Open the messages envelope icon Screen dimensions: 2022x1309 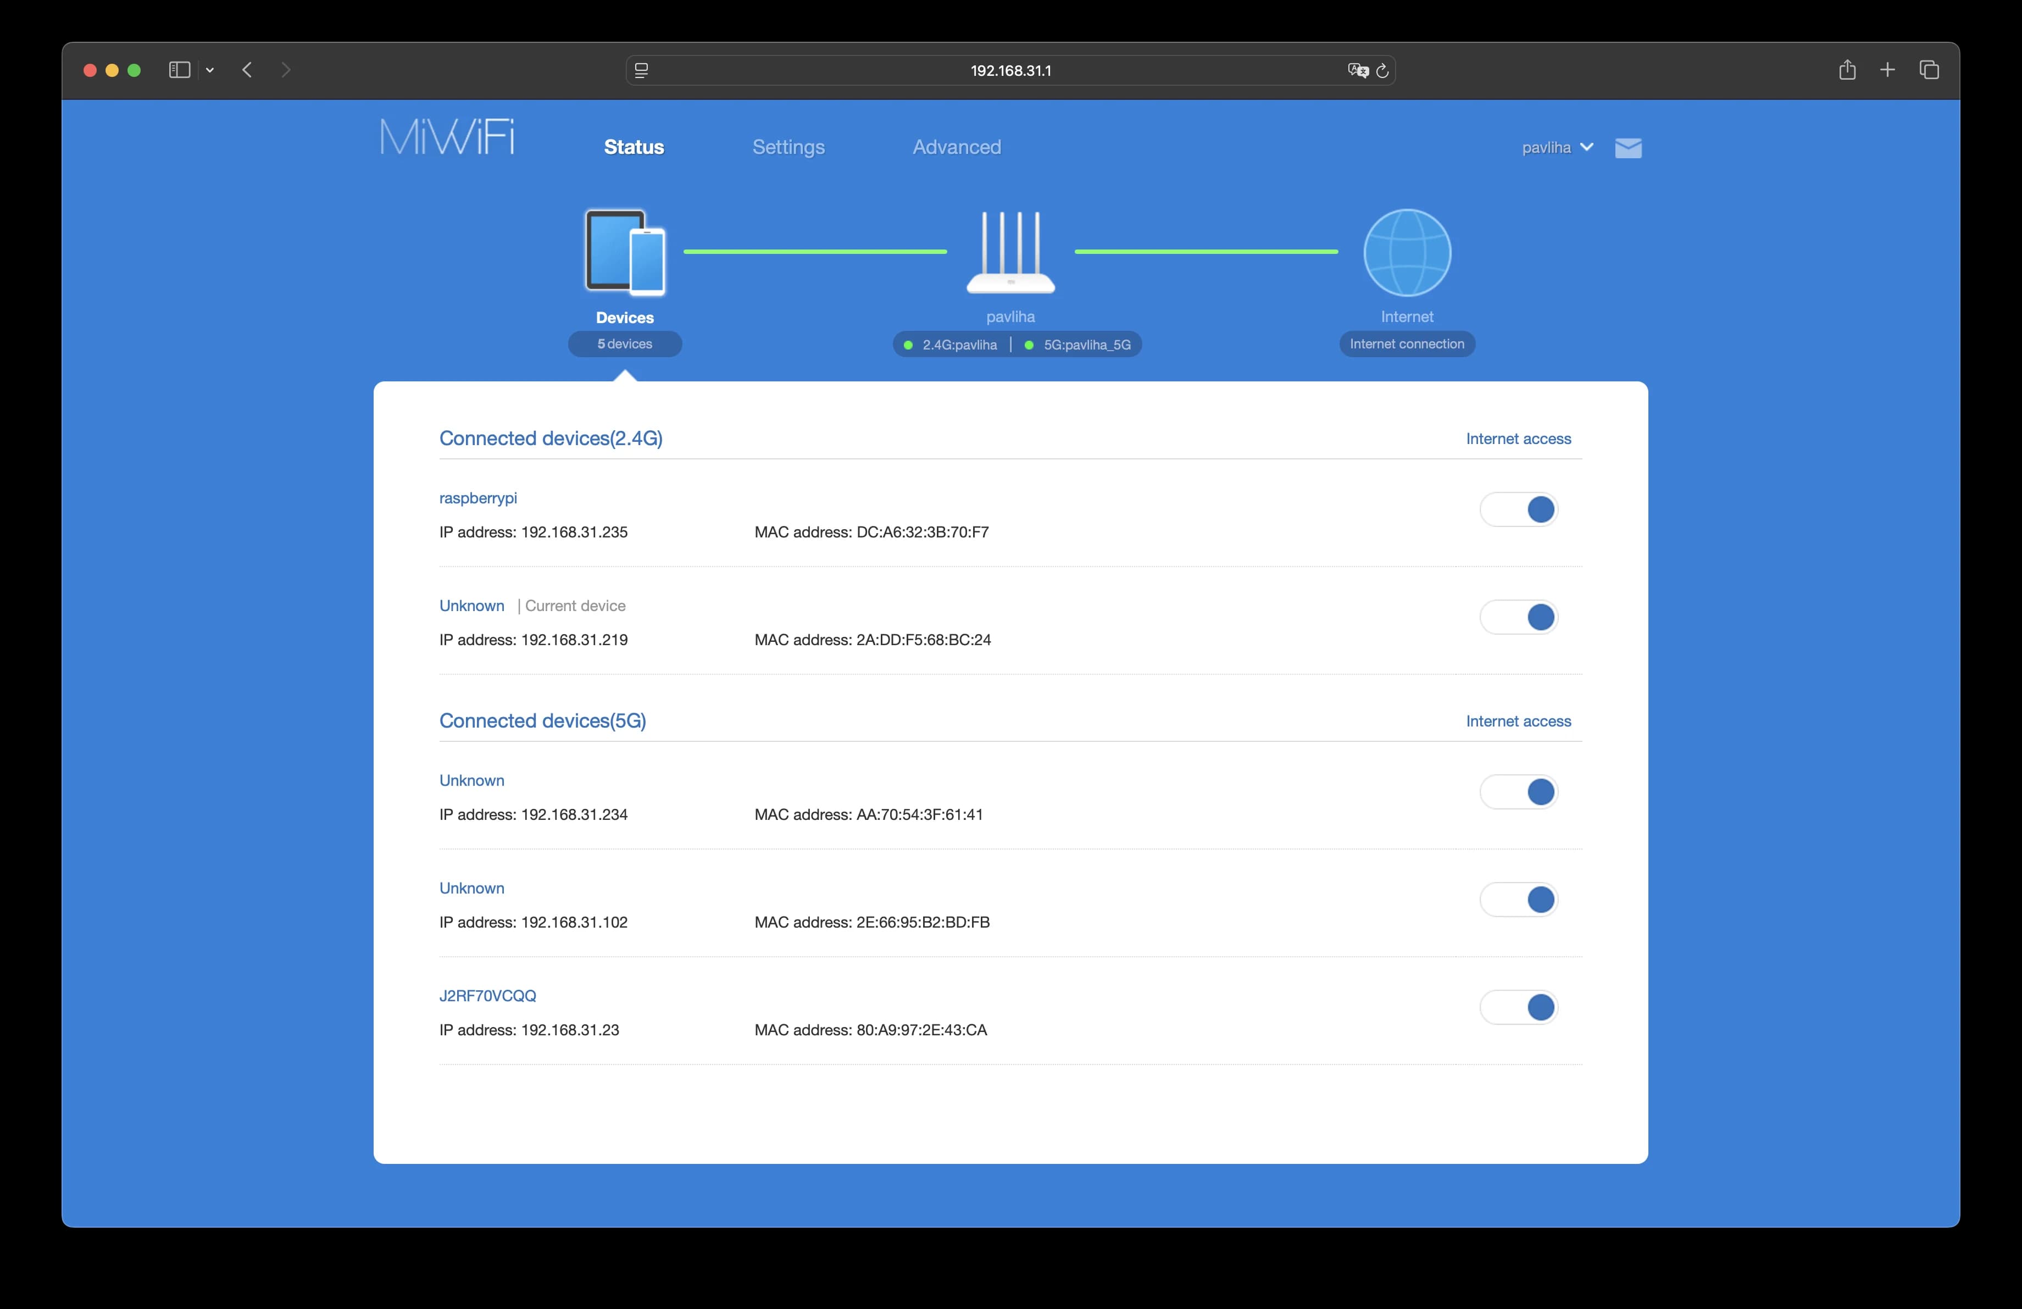[1628, 147]
